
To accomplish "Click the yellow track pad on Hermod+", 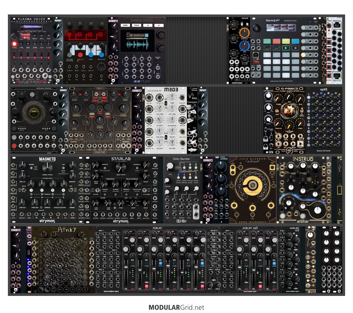I will (x=286, y=41).
